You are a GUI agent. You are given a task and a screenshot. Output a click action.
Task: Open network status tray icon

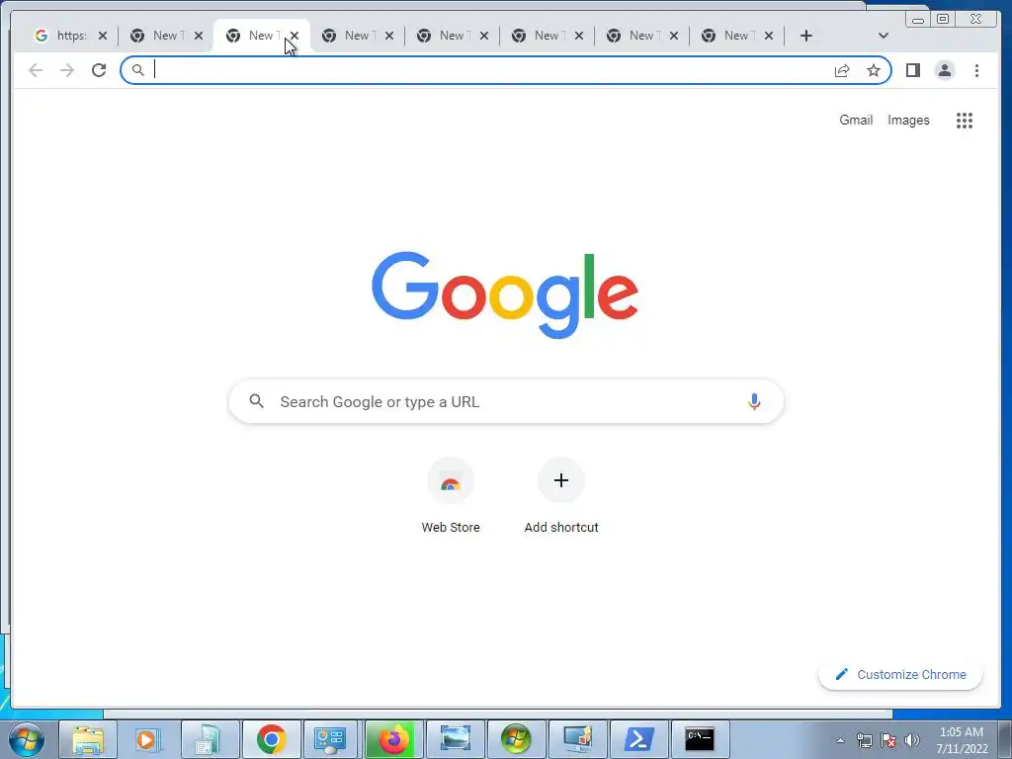coord(864,740)
